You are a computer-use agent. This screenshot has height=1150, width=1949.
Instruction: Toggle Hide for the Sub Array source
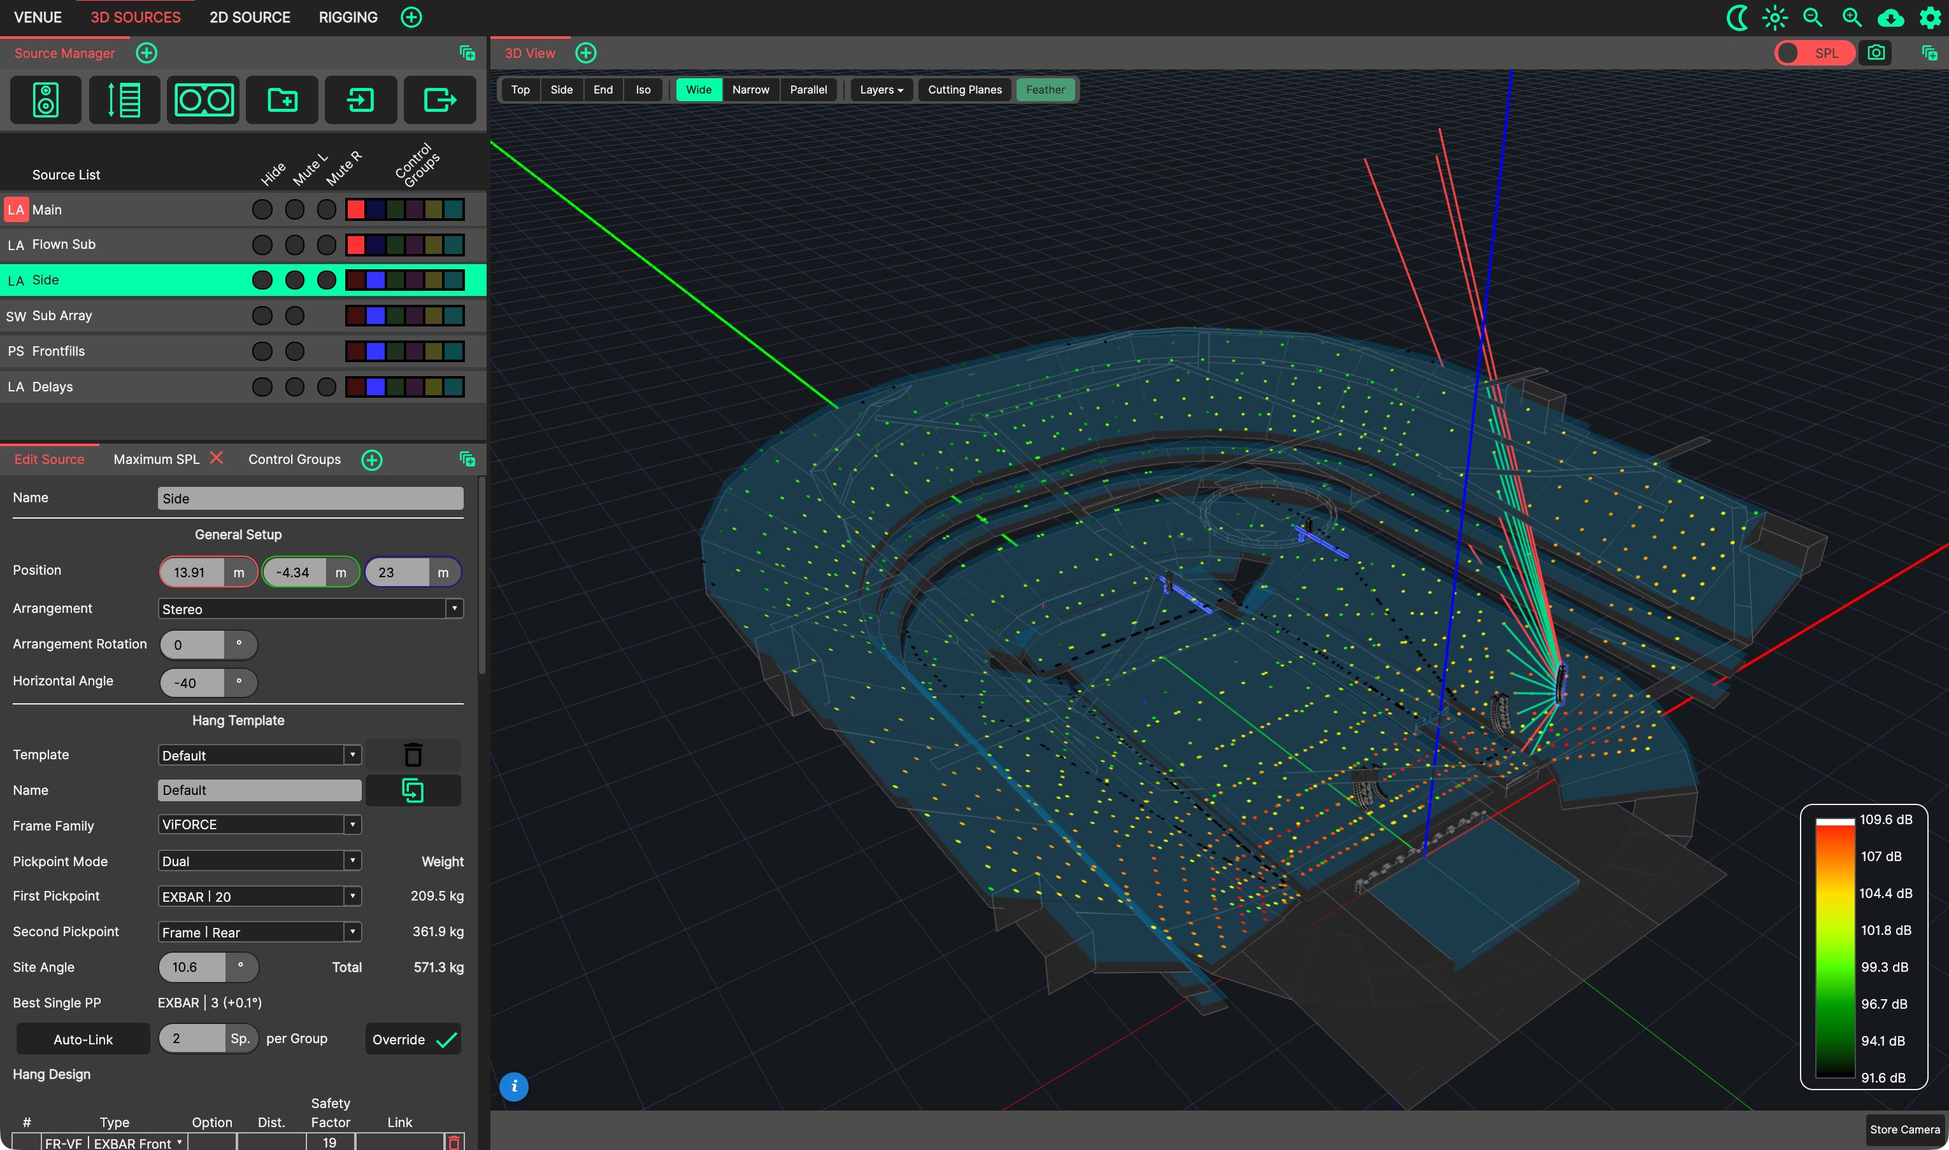[262, 316]
